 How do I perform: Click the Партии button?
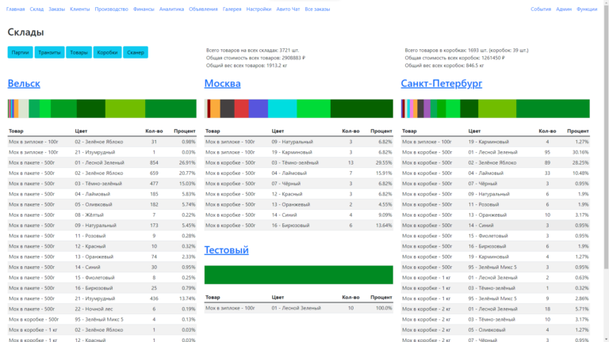coord(21,52)
